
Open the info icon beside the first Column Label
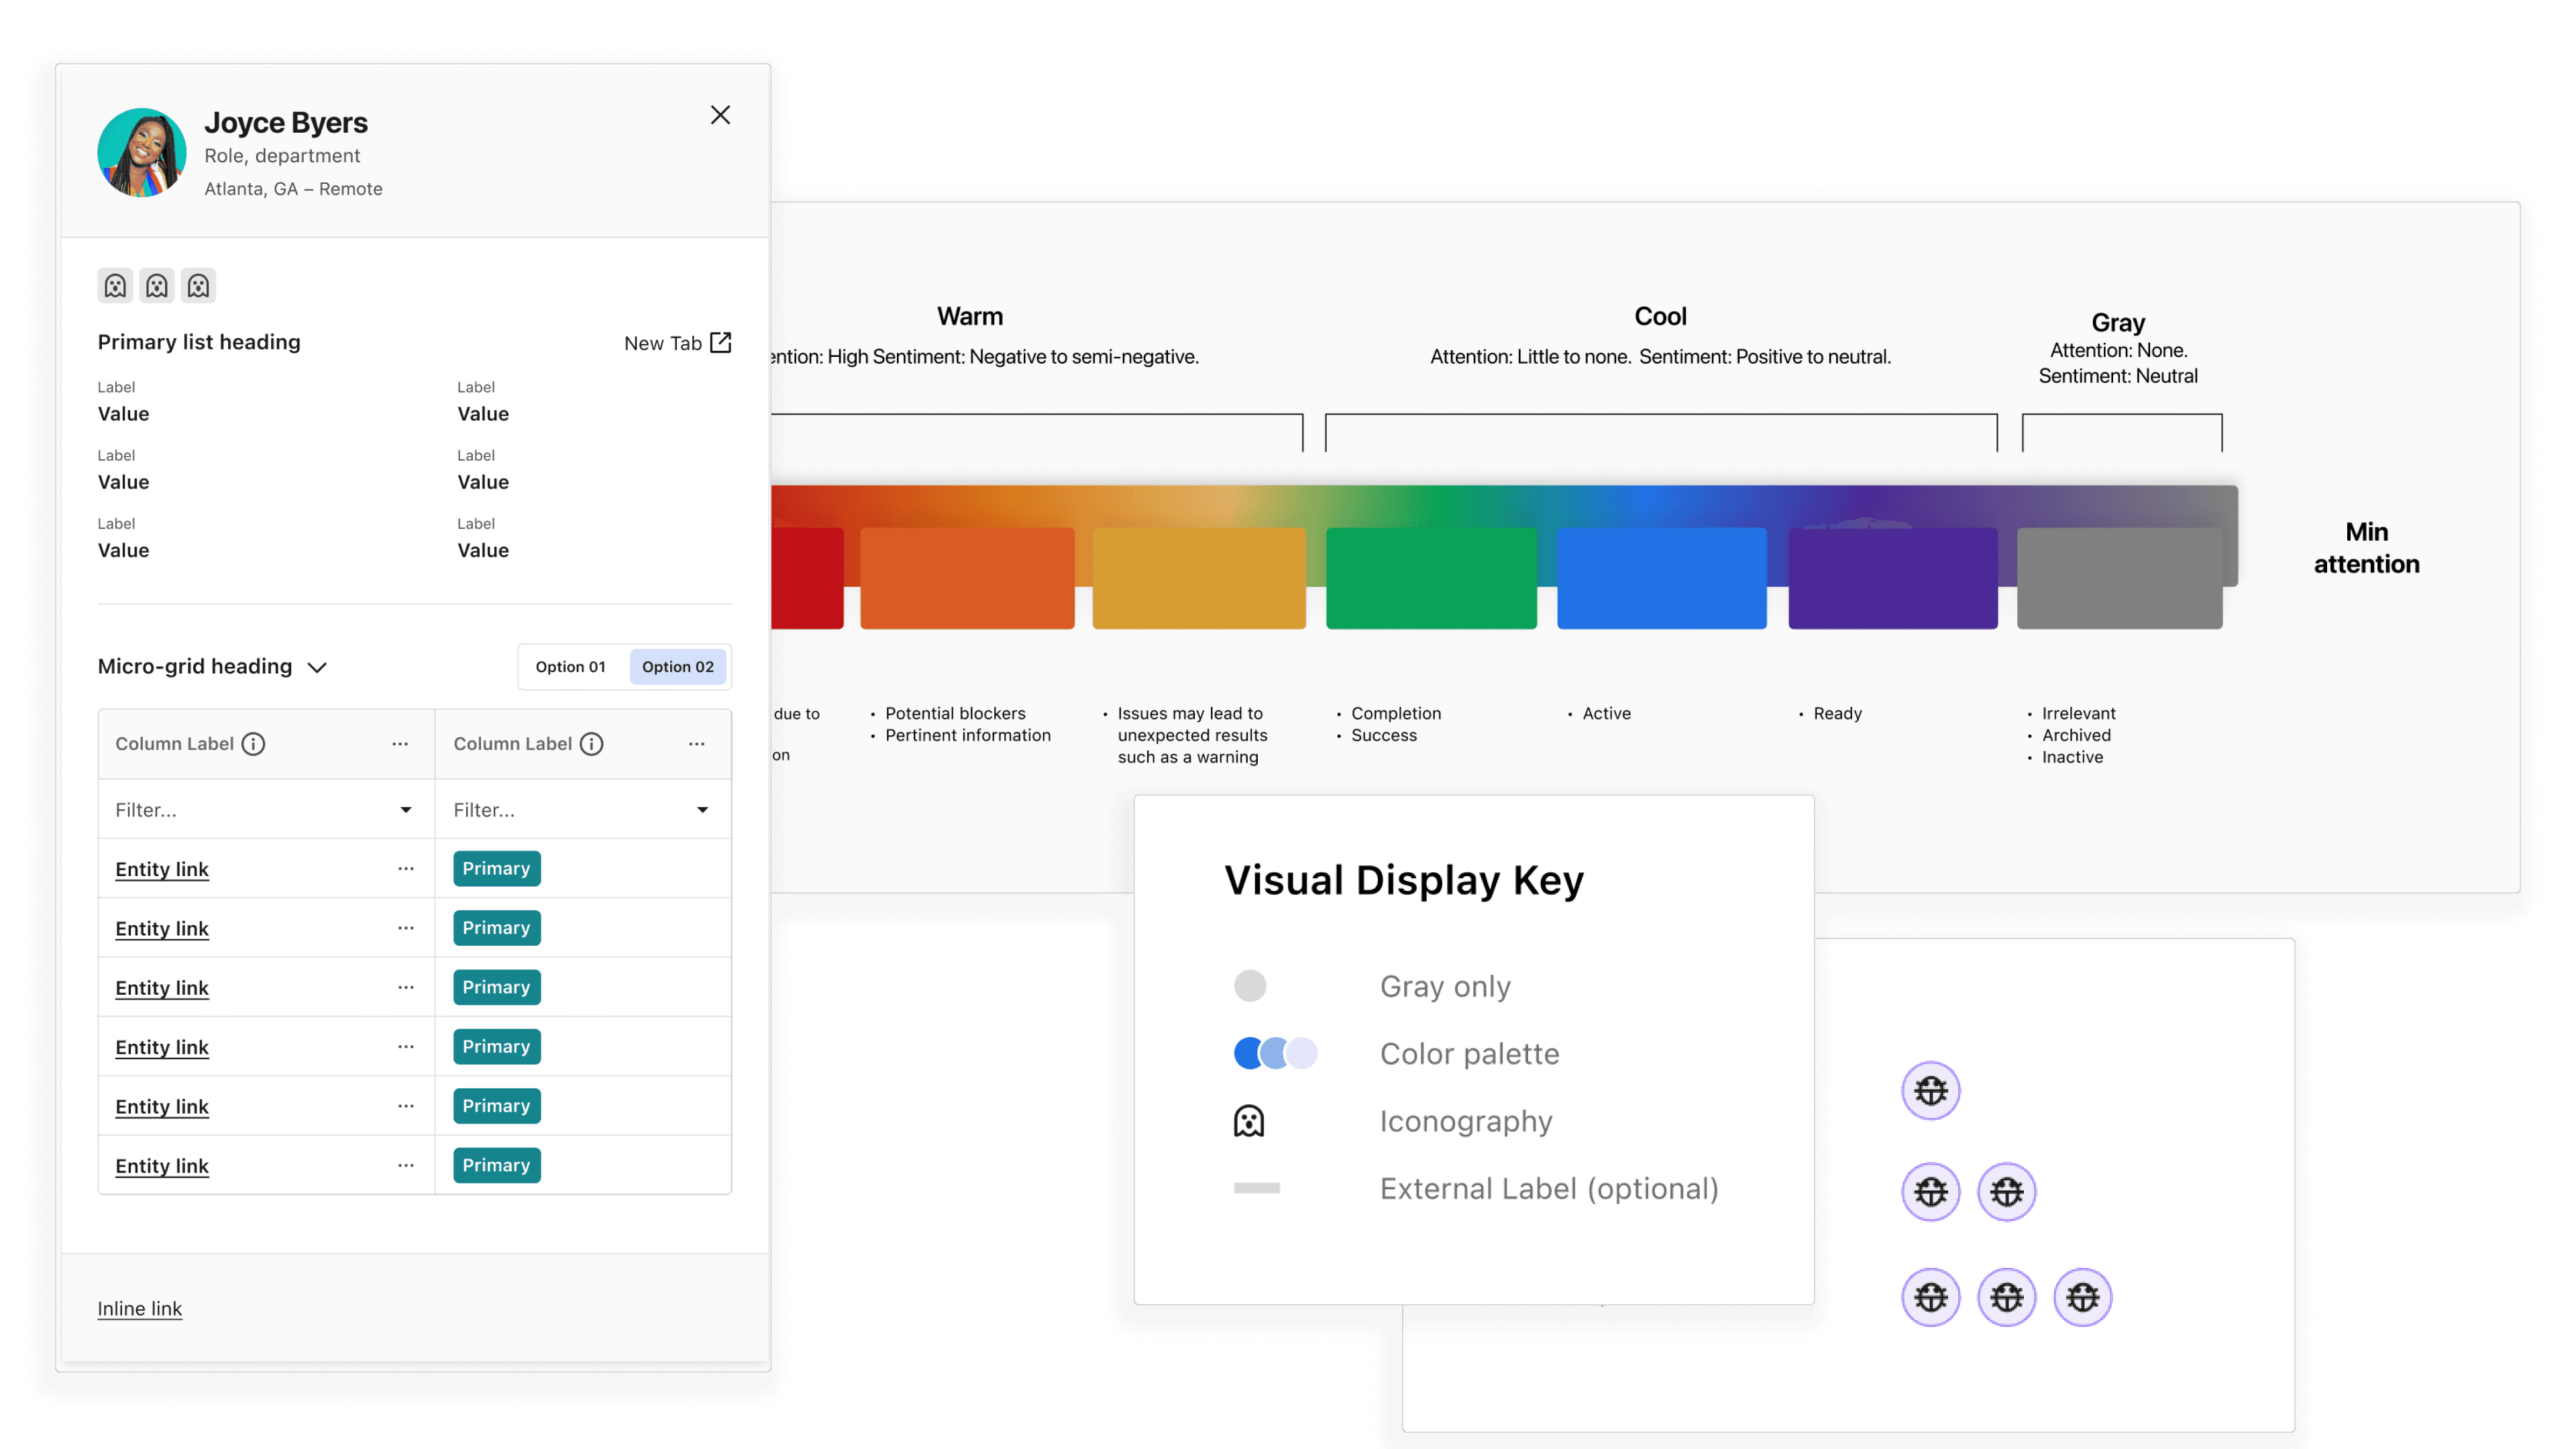pos(253,743)
